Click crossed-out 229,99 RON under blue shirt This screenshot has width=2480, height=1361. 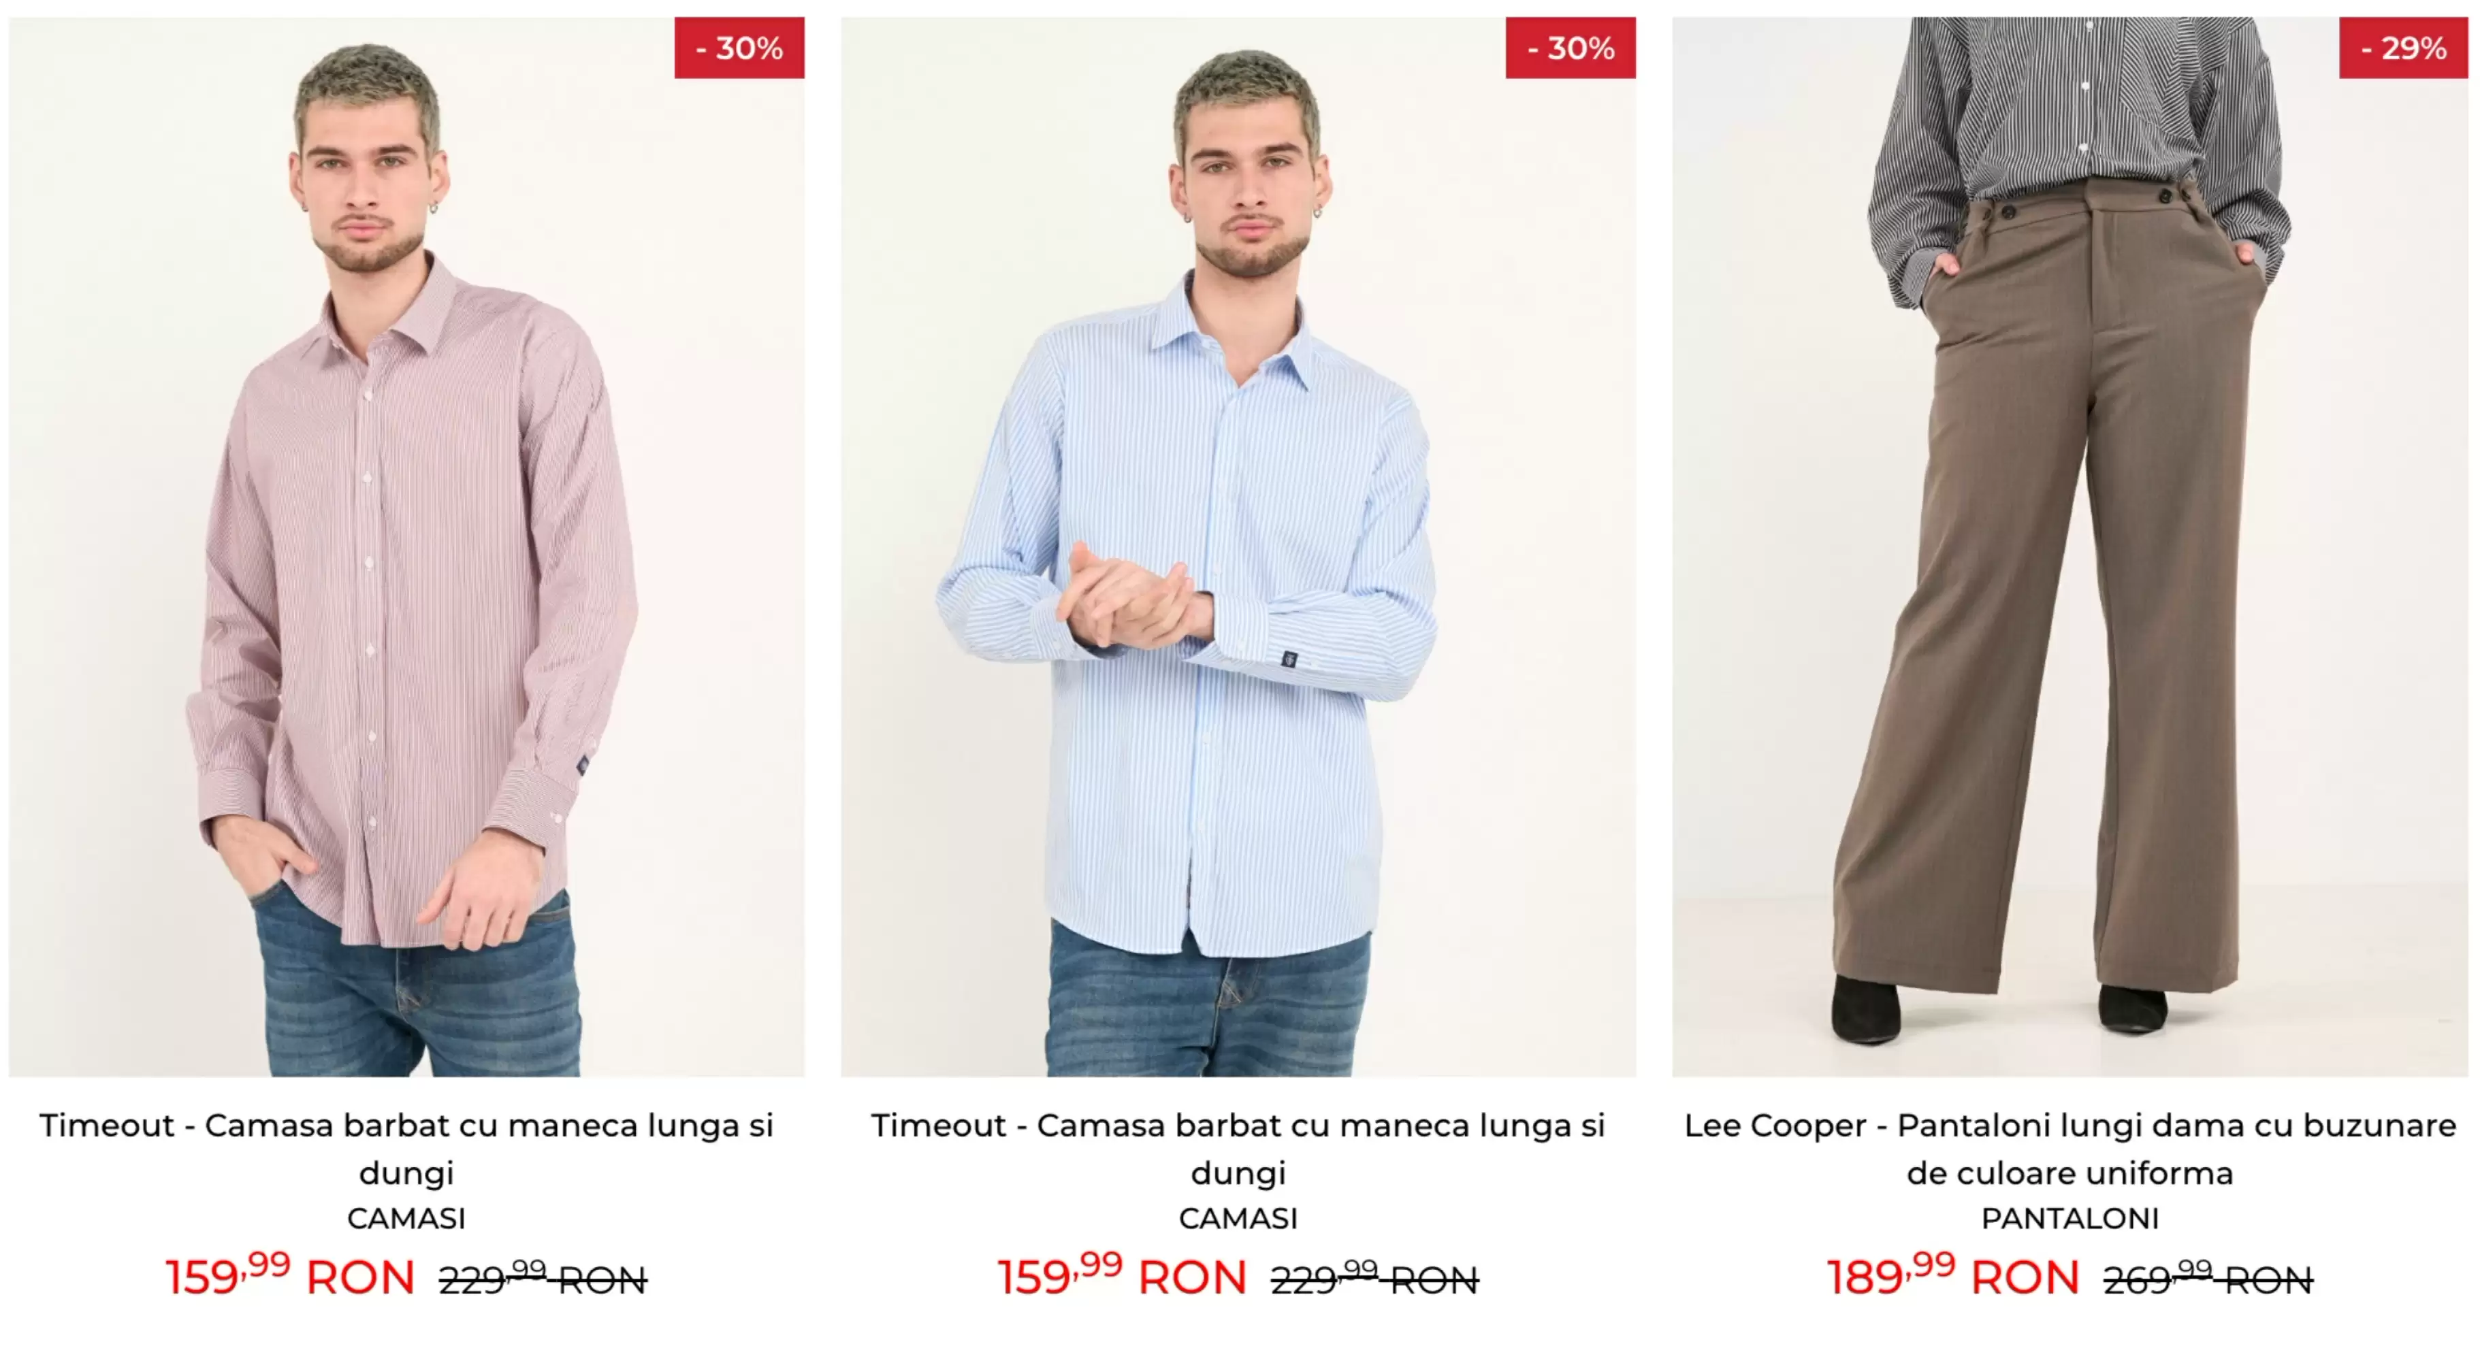[1374, 1279]
